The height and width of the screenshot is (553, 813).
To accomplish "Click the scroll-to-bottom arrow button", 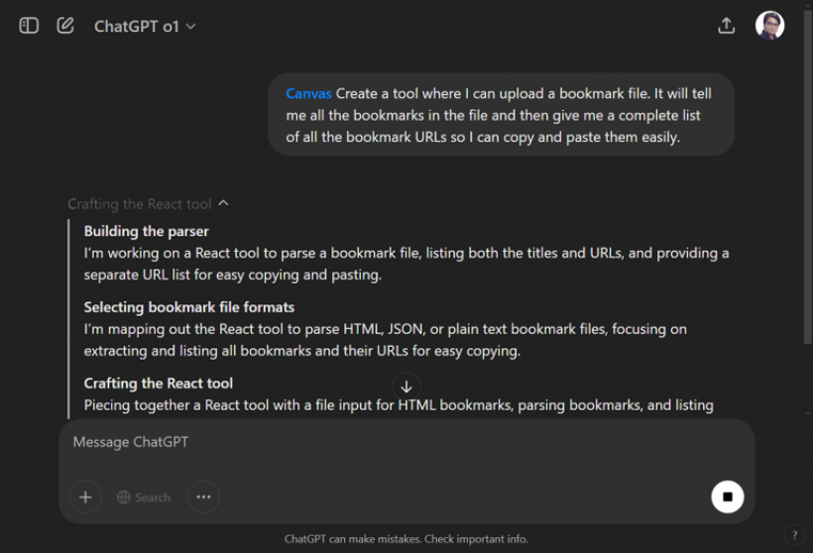I will pos(406,387).
